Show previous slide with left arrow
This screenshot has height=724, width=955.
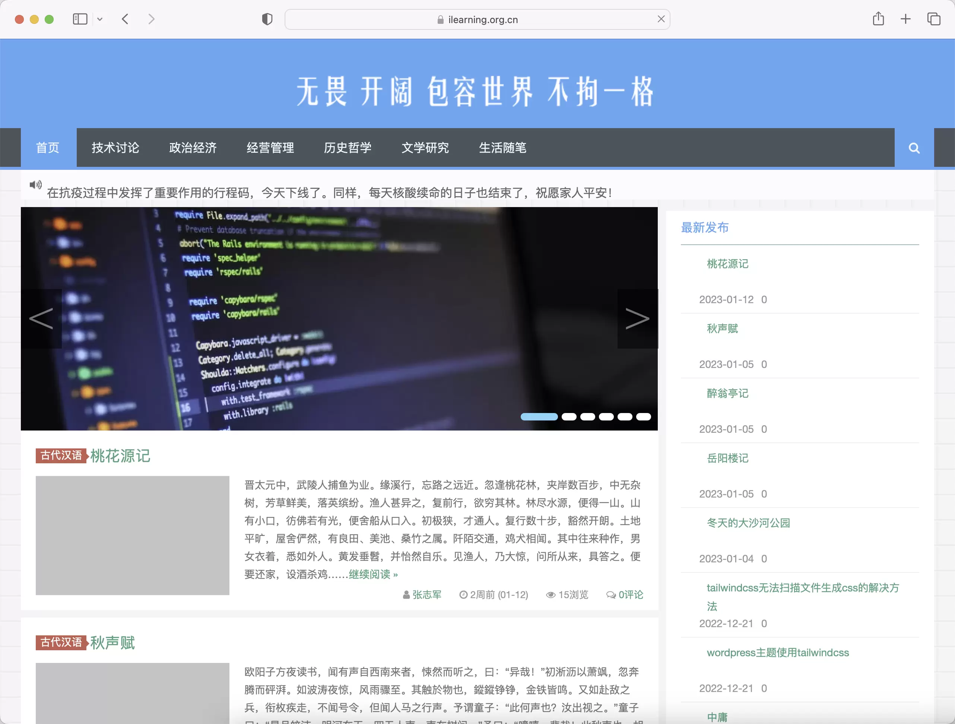(x=41, y=318)
